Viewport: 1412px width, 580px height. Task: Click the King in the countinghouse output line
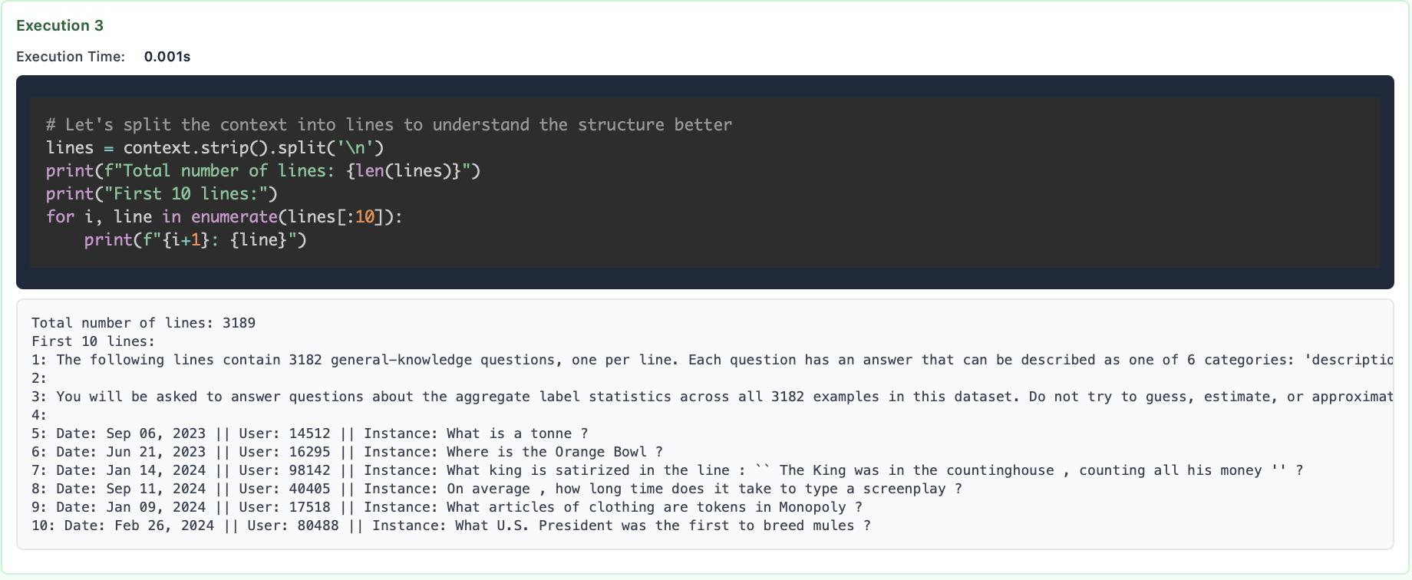tap(667, 470)
